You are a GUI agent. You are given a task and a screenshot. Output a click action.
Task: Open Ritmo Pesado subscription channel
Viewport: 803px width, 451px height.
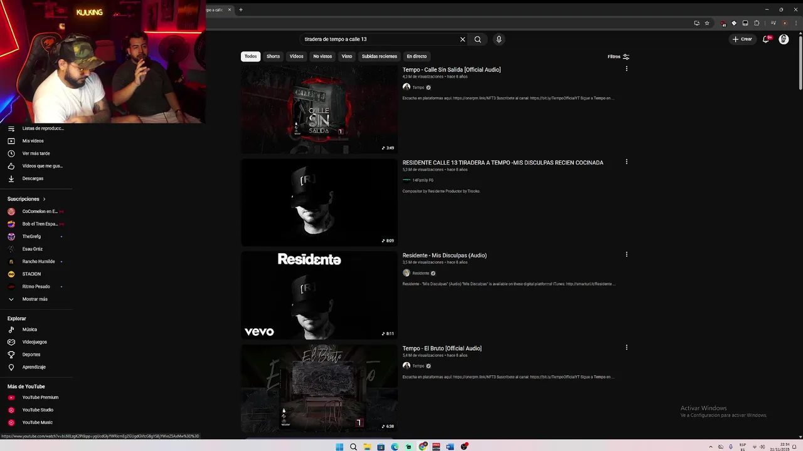click(36, 287)
